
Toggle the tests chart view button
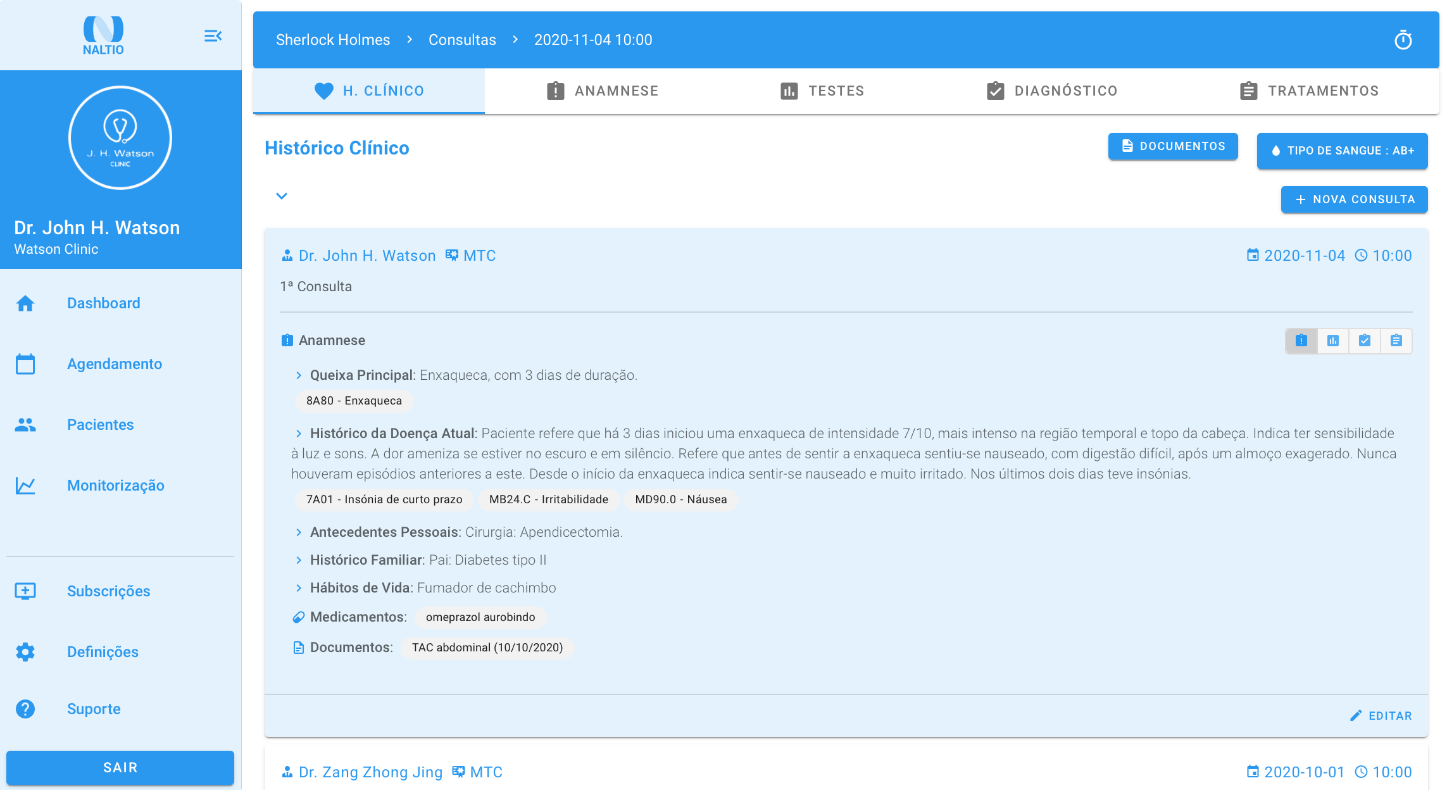click(1333, 341)
